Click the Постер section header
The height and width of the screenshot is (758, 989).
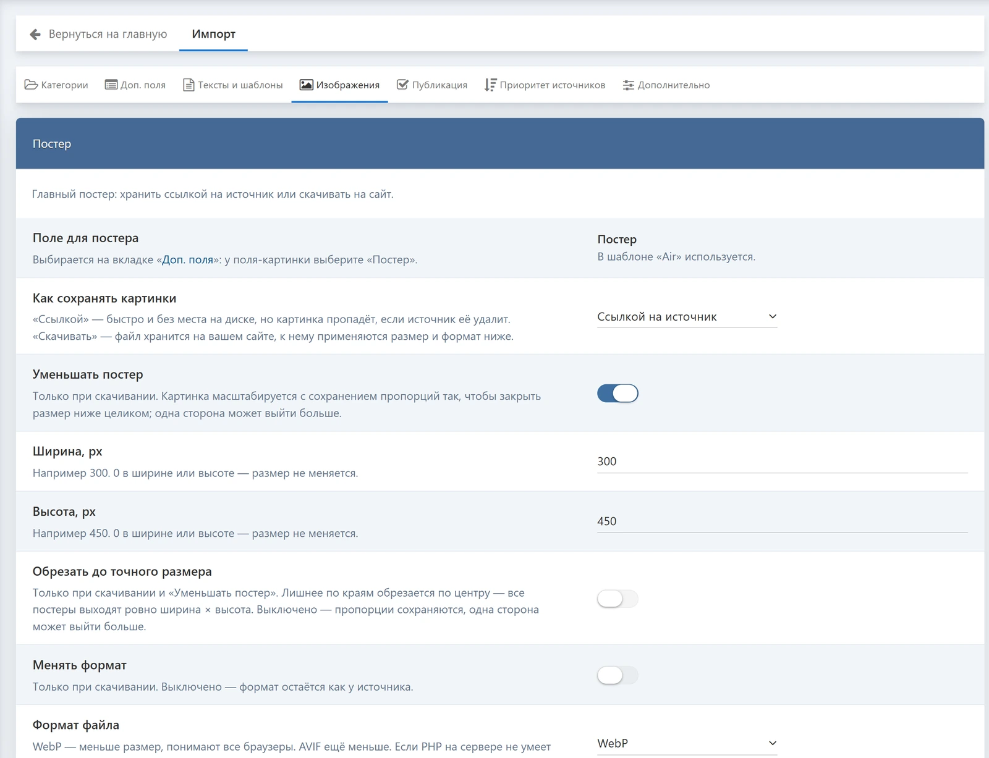[x=500, y=144]
